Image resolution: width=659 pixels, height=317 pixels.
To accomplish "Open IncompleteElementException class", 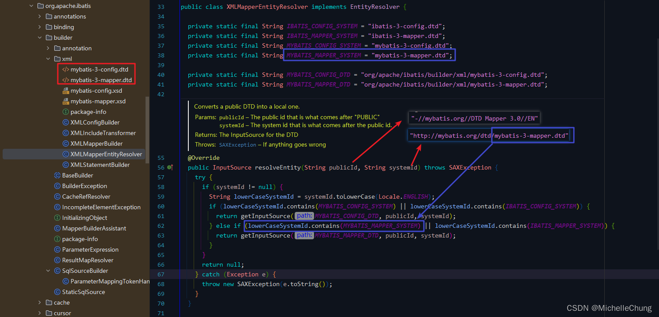I will (101, 207).
